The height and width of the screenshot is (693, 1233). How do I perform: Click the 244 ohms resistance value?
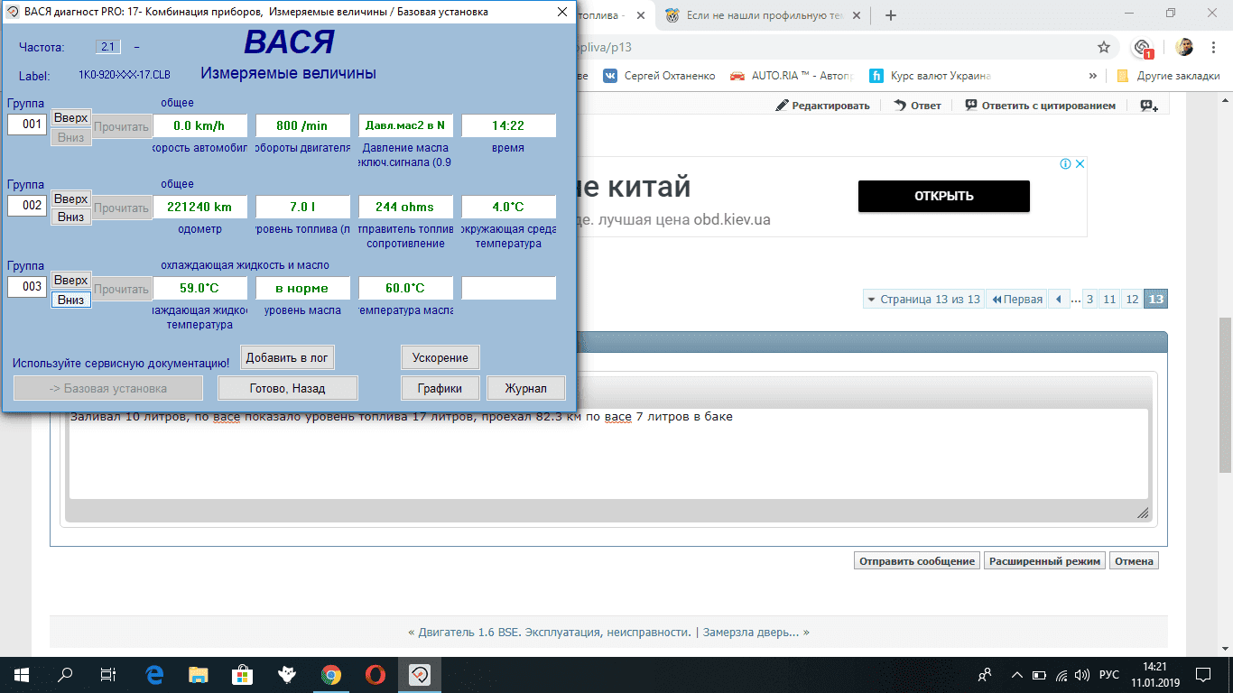coord(405,207)
